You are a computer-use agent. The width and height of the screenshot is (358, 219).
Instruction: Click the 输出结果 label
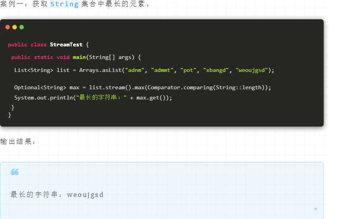[x=18, y=142]
